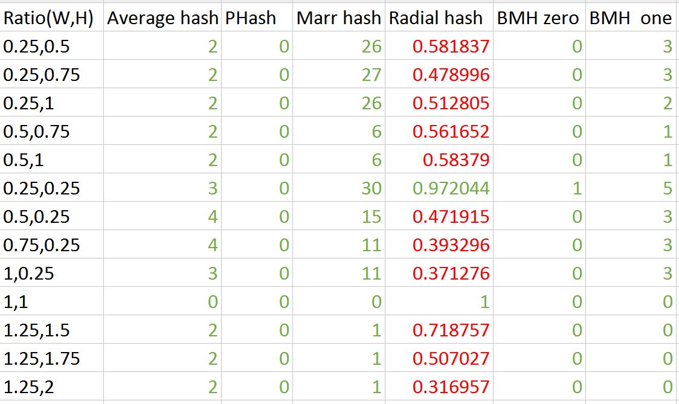Select the ratio cell labeled 0.75,0.25
The width and height of the screenshot is (679, 404).
tap(51, 244)
